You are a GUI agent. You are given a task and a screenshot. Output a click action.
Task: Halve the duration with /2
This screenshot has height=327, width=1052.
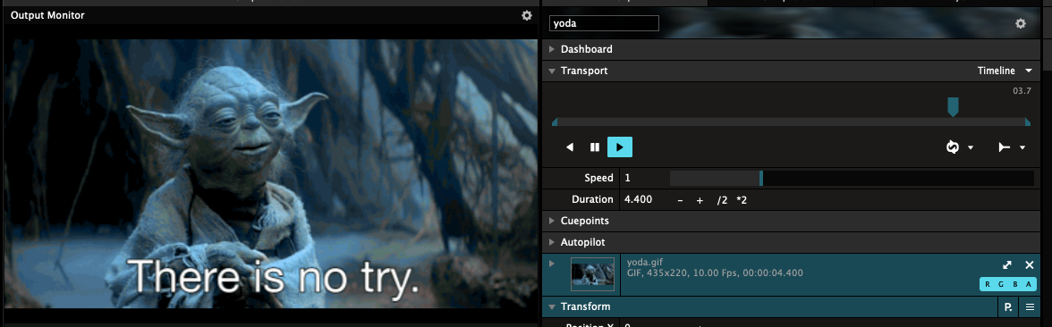[x=722, y=200]
